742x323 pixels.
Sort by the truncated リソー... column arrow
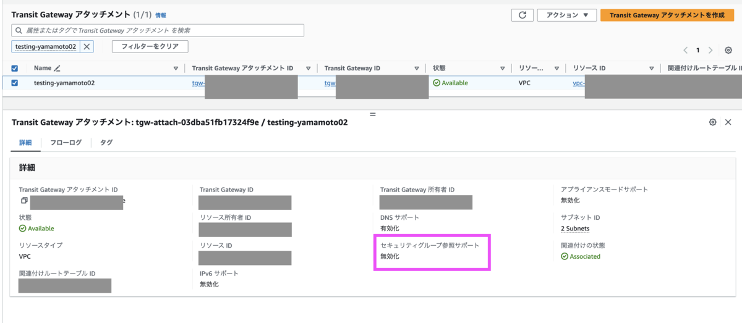pos(557,68)
